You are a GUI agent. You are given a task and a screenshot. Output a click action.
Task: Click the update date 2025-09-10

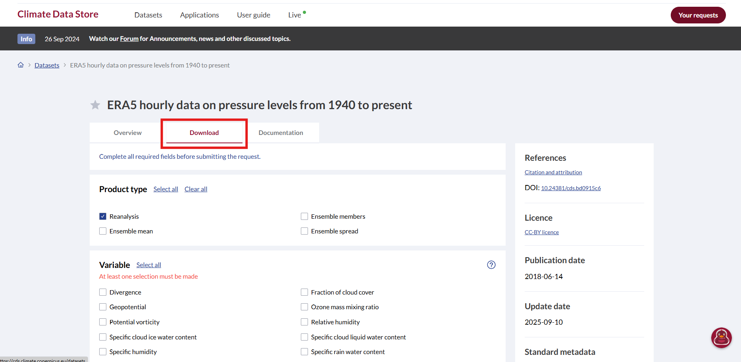click(544, 322)
